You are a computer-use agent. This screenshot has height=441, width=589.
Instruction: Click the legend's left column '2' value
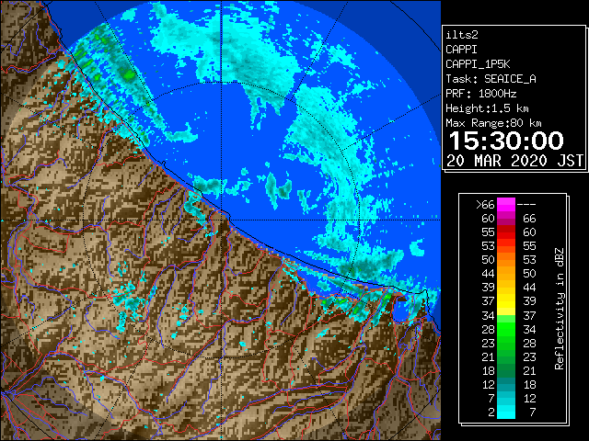click(x=491, y=413)
